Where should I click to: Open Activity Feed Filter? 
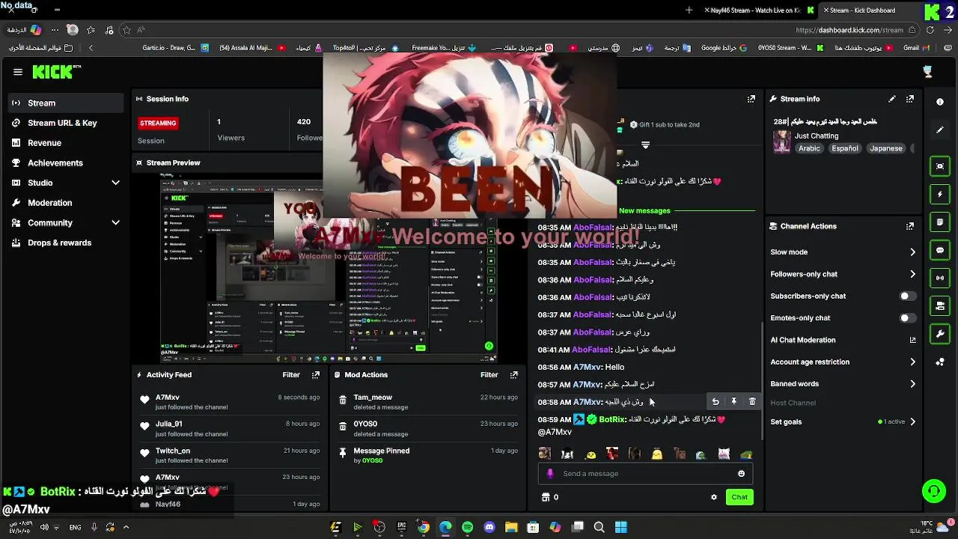291,375
